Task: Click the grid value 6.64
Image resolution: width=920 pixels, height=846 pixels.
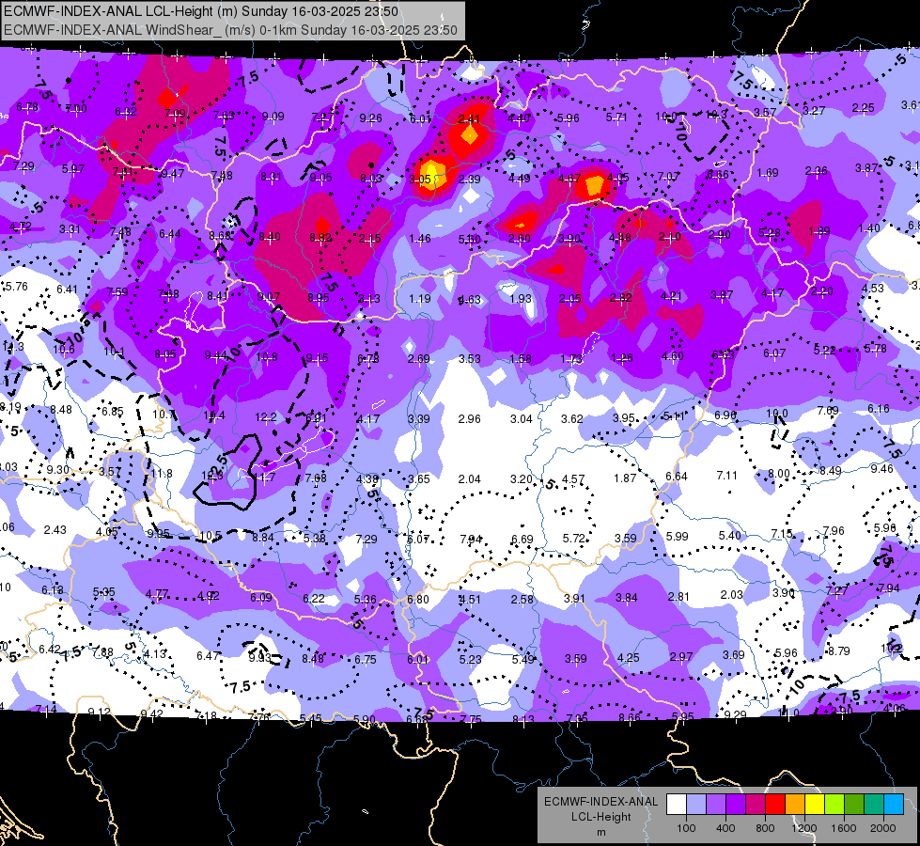Action: click(677, 477)
